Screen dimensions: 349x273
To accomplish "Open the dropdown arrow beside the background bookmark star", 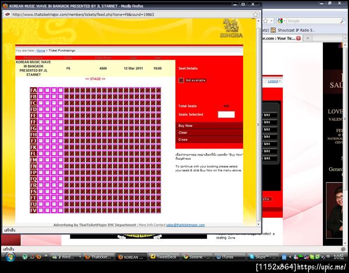I will point(272,21).
